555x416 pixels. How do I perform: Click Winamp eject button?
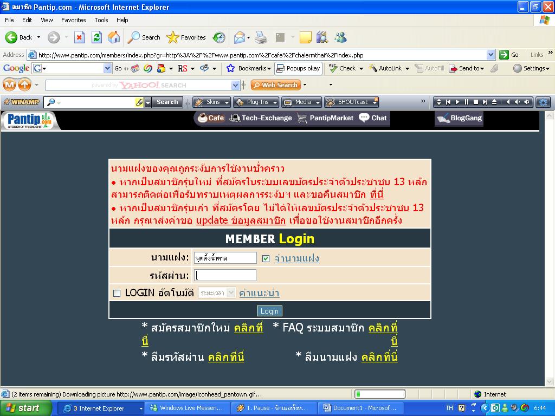(494, 102)
